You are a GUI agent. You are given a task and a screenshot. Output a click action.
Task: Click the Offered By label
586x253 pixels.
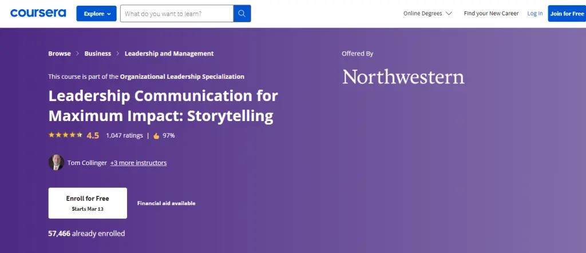[x=357, y=53]
